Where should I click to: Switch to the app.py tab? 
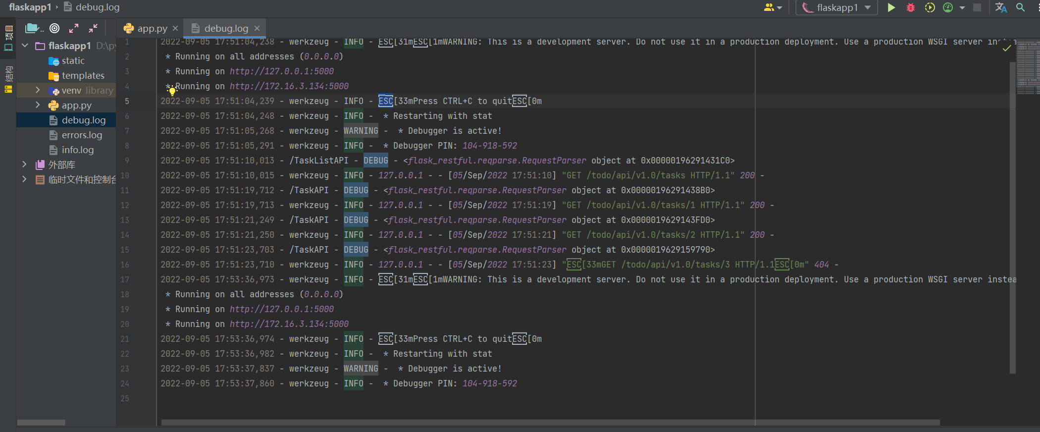(146, 28)
